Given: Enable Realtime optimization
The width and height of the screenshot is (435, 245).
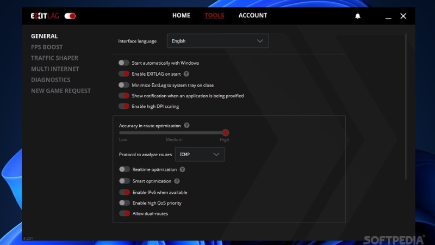Looking at the screenshot, I should (x=125, y=169).
